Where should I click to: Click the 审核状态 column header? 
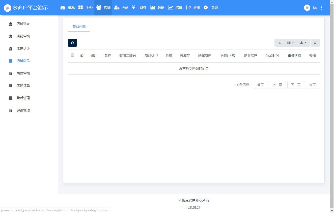(294, 56)
